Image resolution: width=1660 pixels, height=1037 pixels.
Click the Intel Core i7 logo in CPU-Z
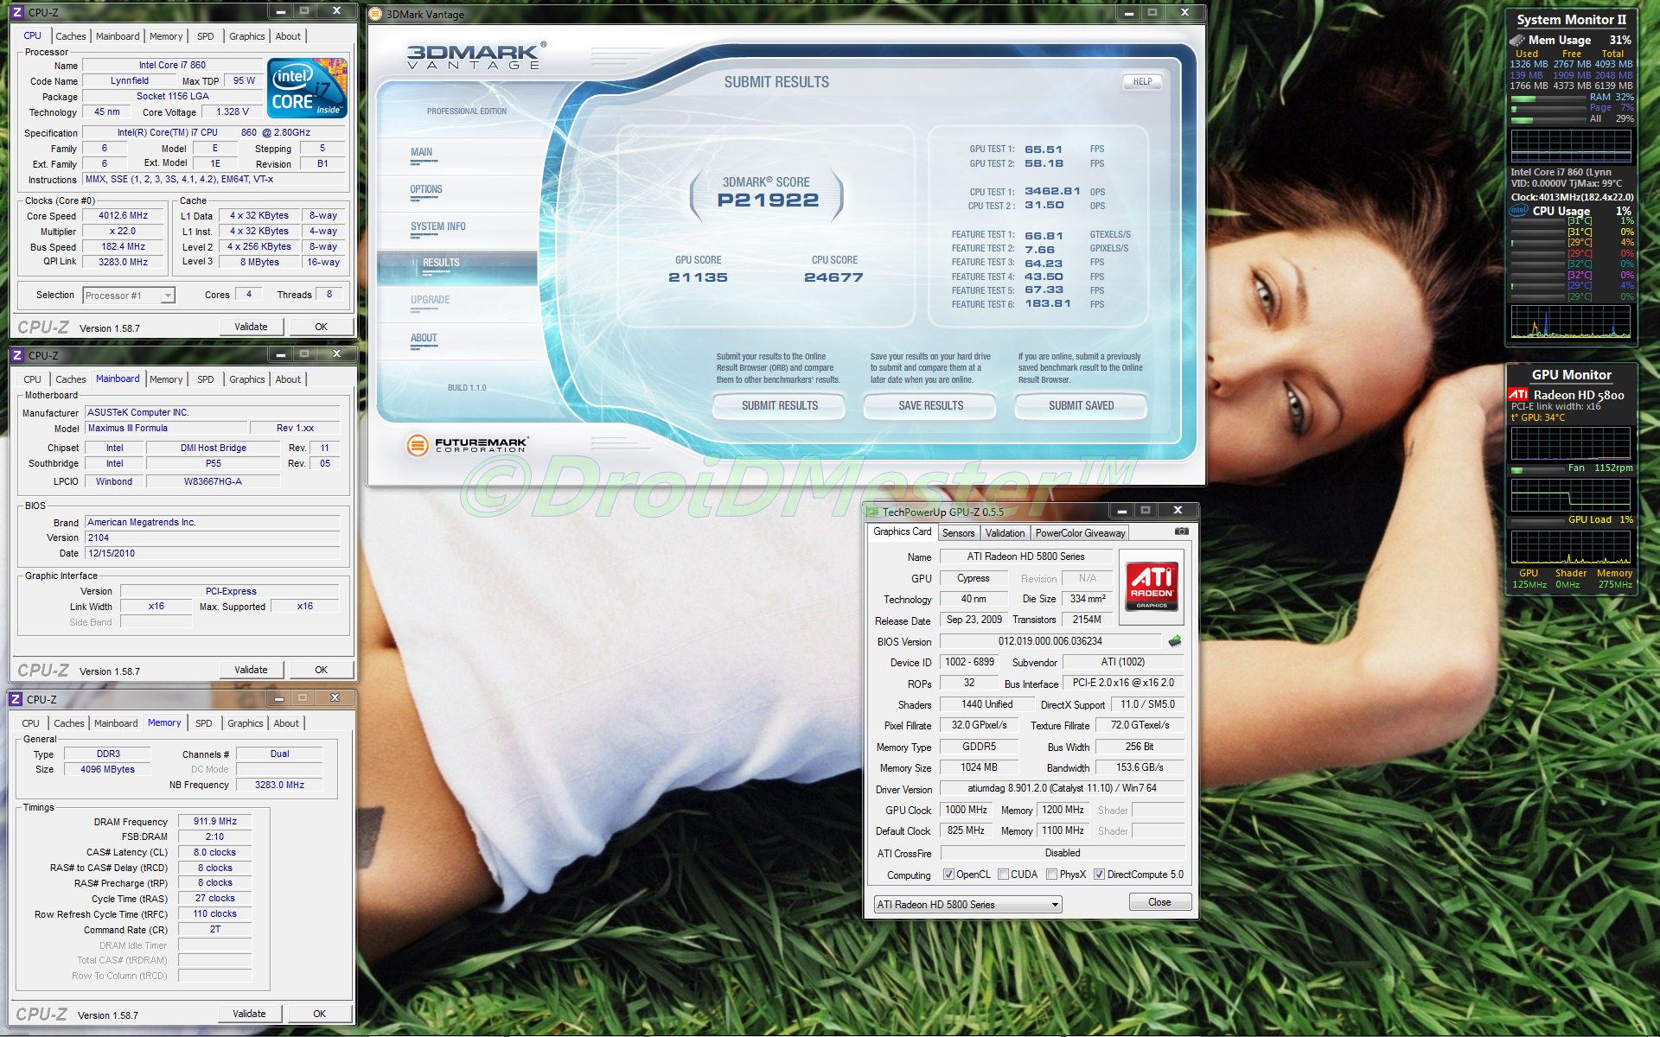307,88
